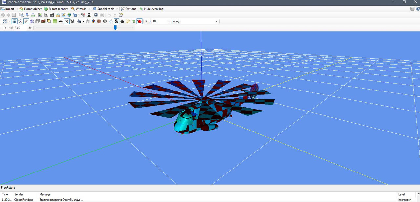
Task: Expand arrow beside ground polygon icon
Action: pyautogui.click(x=79, y=15)
